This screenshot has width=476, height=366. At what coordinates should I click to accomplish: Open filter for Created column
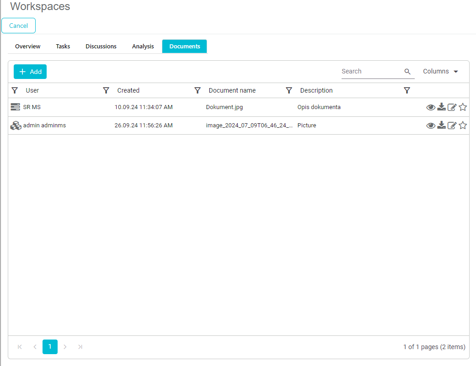(106, 90)
